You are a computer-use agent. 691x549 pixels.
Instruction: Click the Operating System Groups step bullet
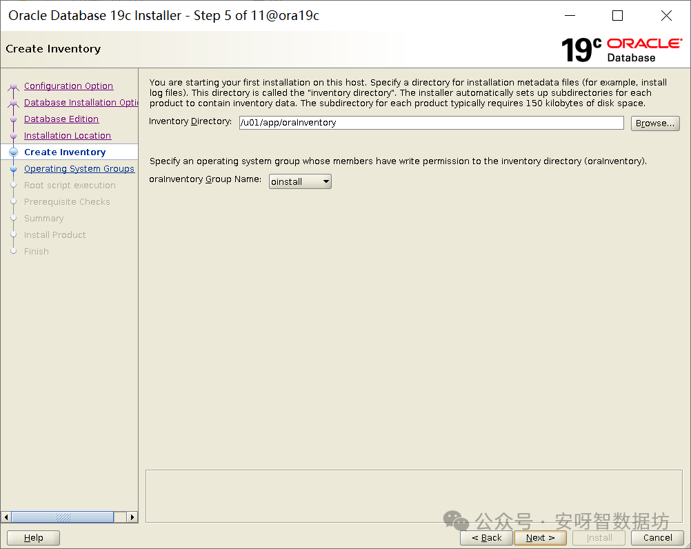(x=14, y=169)
